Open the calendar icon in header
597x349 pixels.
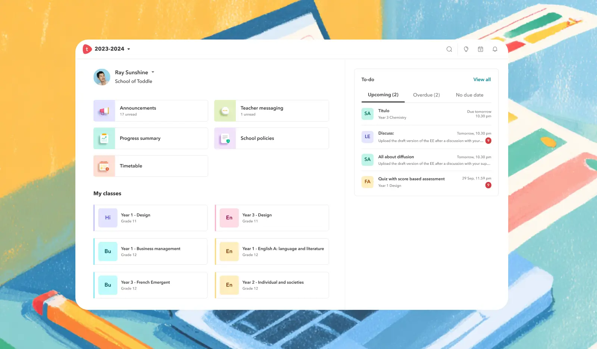[481, 49]
